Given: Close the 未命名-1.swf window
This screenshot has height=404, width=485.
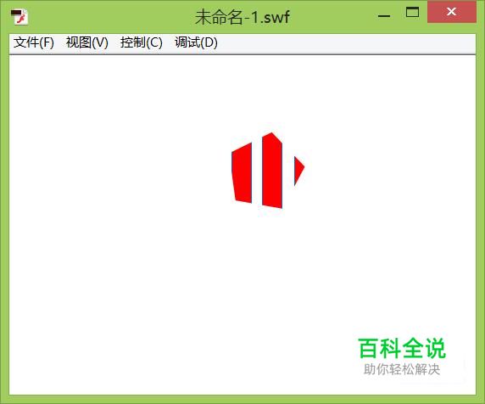Looking at the screenshot, I should [x=452, y=12].
